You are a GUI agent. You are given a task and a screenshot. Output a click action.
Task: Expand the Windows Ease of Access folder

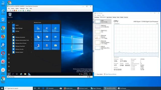pyautogui.click(x=22, y=43)
